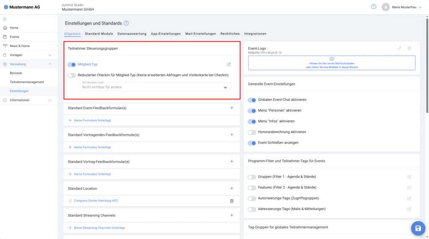Collapse the sidebar with hamburger menu icon

(5, 19)
